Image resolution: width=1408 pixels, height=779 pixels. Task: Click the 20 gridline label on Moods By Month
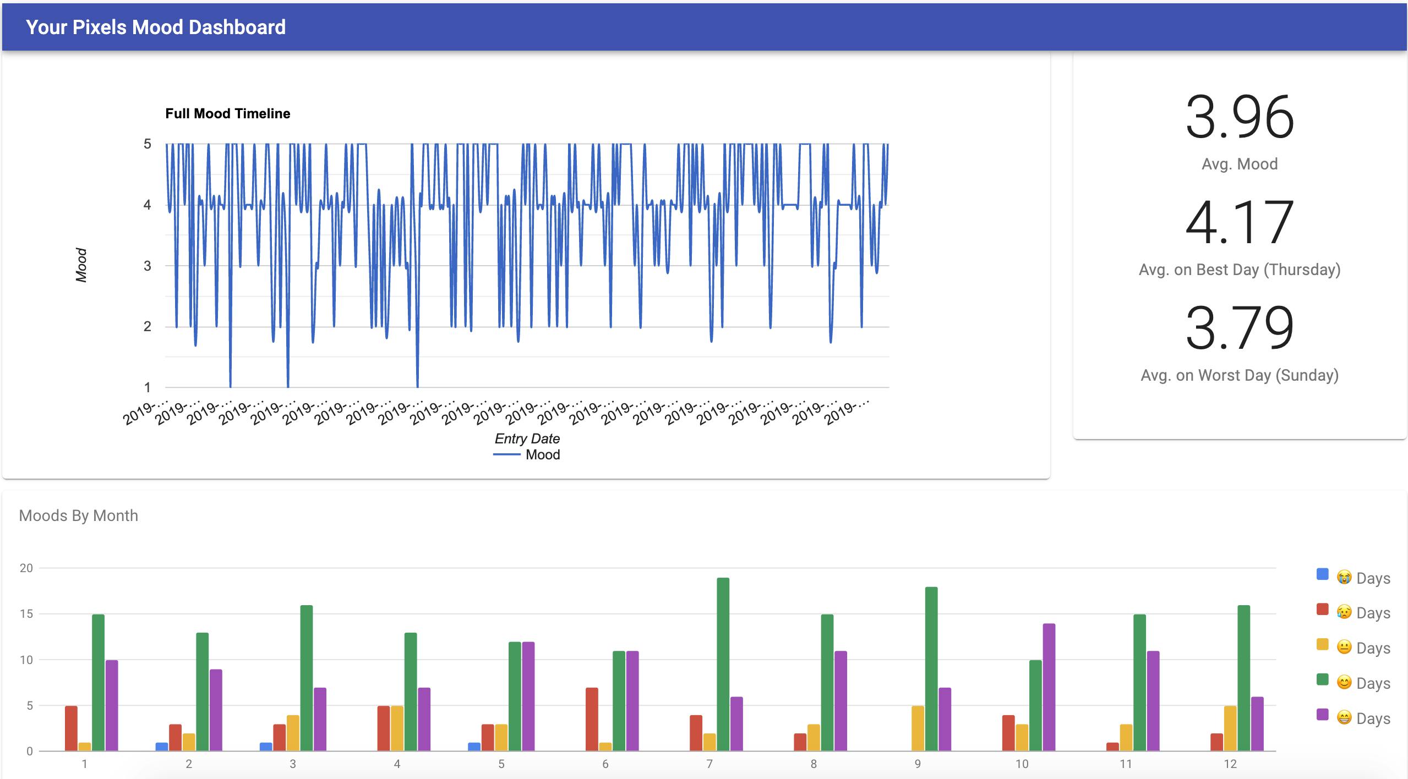tap(26, 568)
